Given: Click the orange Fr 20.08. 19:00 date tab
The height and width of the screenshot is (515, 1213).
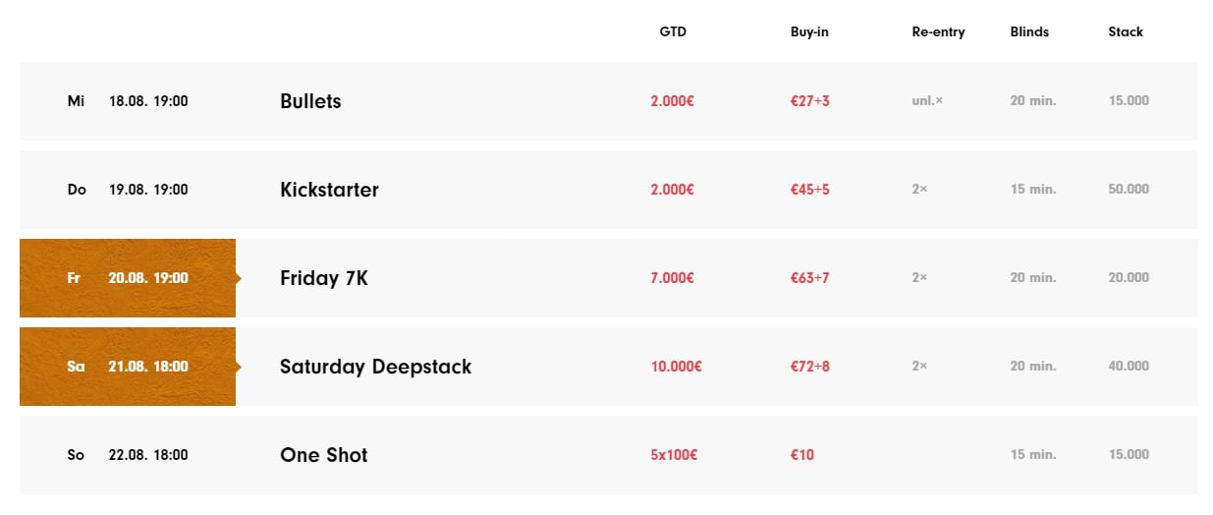Looking at the screenshot, I should [128, 278].
